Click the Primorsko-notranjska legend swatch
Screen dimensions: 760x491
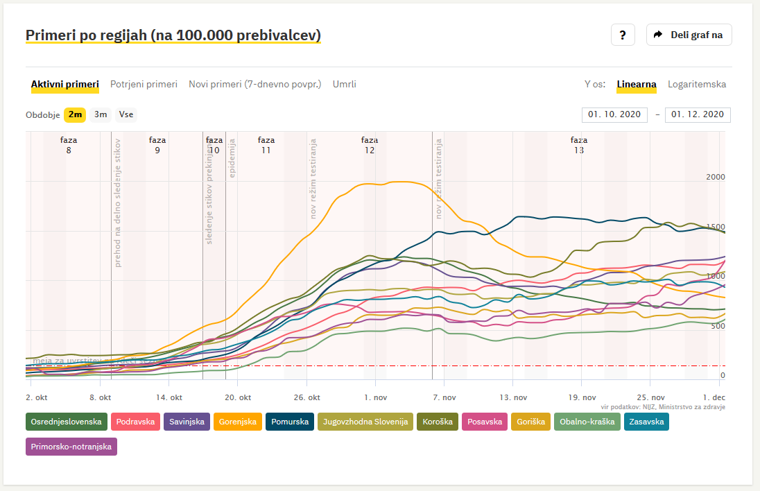click(71, 447)
